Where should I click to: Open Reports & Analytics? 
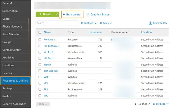click(16, 104)
